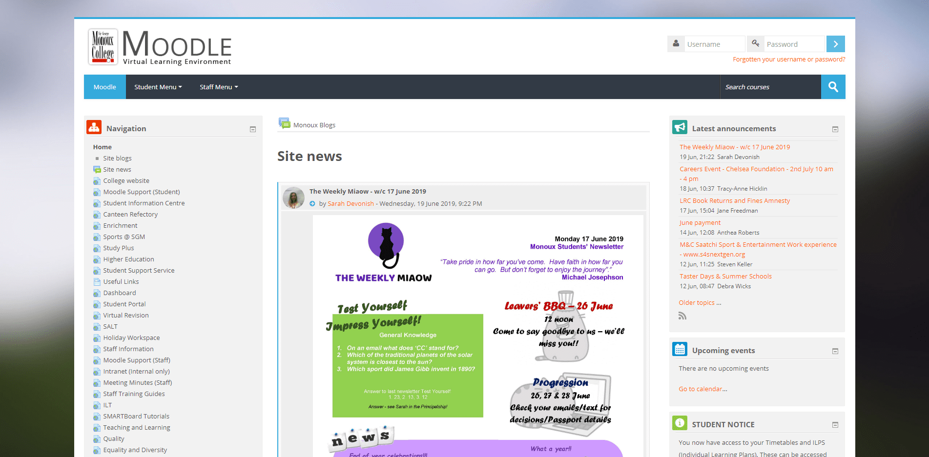
Task: Click icon beside Staff Training Guides
Action: tap(97, 394)
